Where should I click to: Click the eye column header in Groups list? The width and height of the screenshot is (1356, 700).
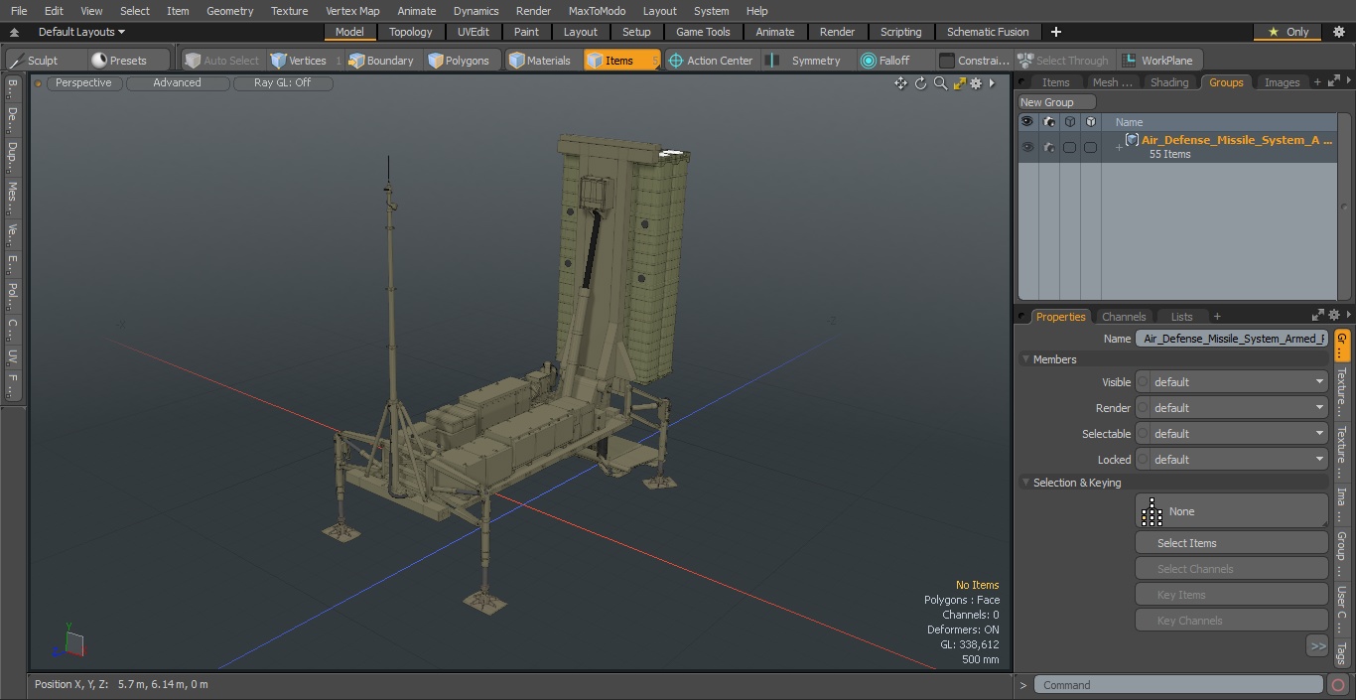point(1026,122)
